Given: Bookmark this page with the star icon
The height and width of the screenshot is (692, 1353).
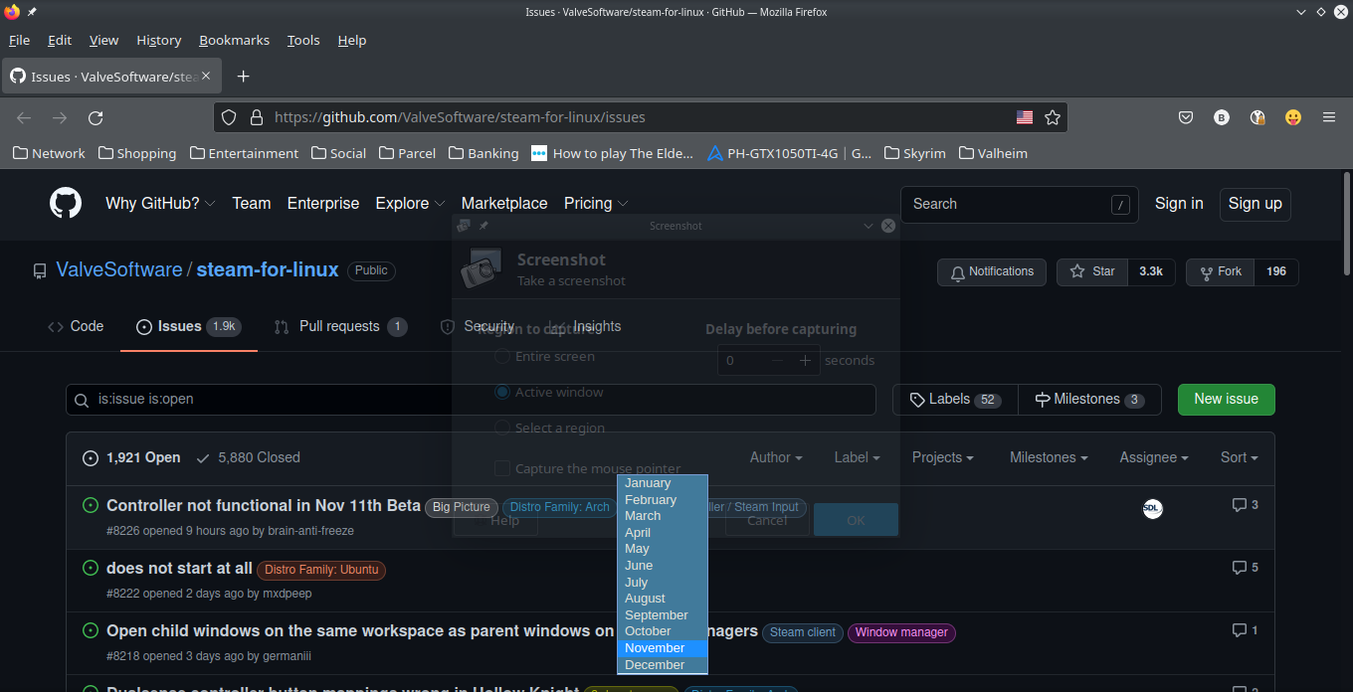Looking at the screenshot, I should 1053,117.
